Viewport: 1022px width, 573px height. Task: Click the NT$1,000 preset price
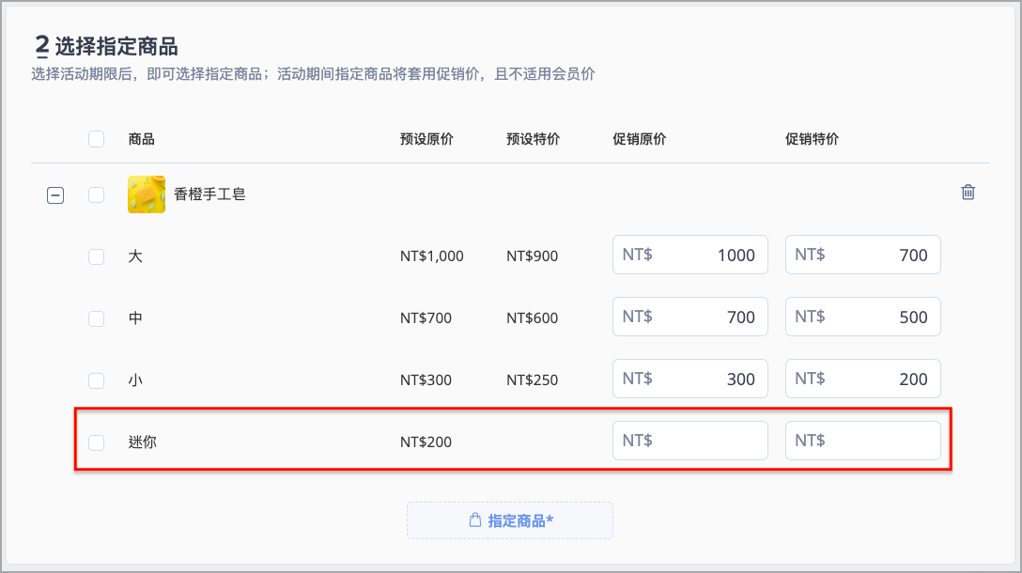point(431,256)
